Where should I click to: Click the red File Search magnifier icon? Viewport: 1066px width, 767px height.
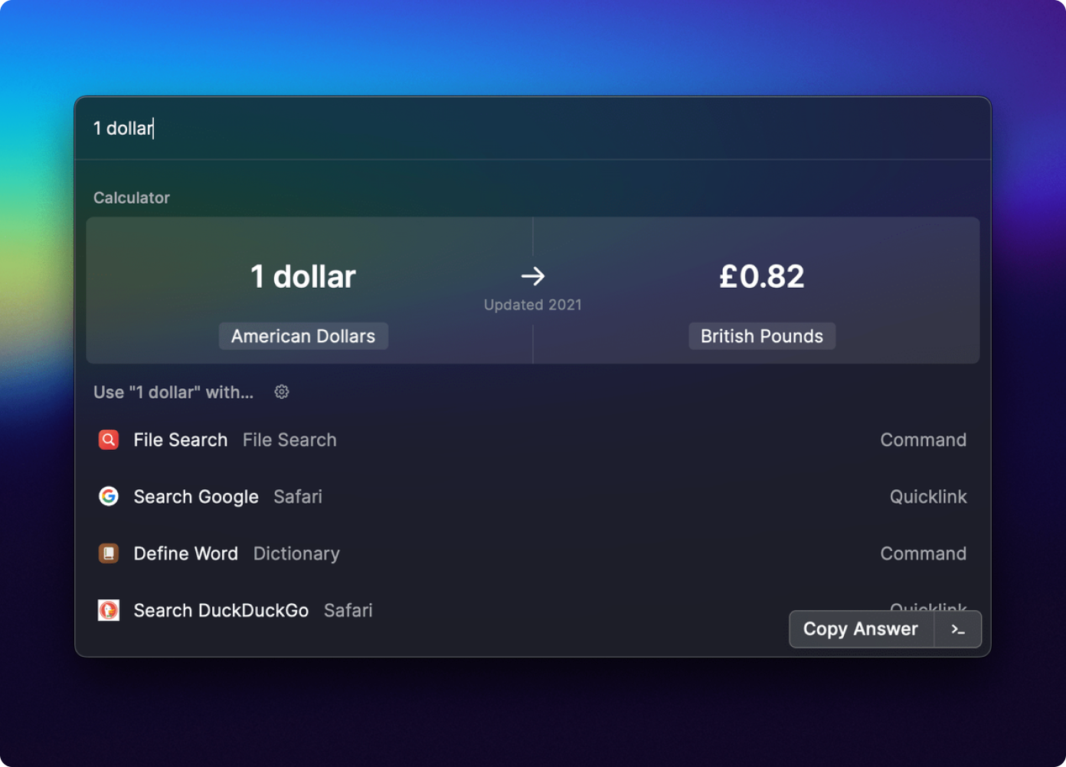[x=109, y=440]
